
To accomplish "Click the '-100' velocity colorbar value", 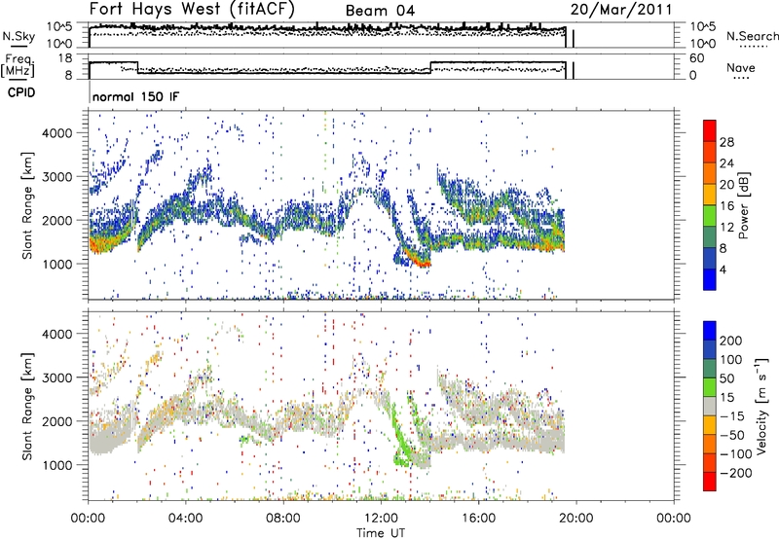I will click(x=736, y=454).
